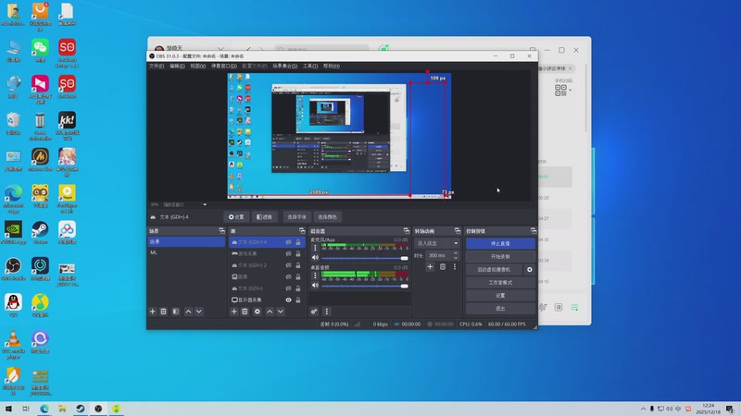Move the scene up with the Scenes up arrow

[188, 312]
